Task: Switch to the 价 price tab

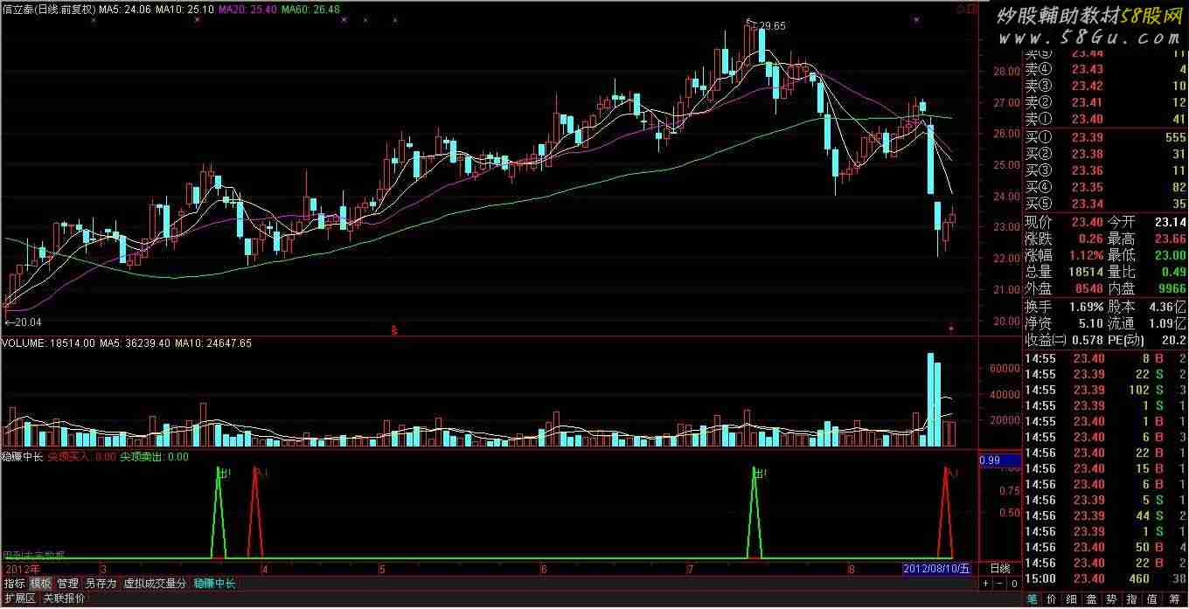Action: coord(1052,599)
